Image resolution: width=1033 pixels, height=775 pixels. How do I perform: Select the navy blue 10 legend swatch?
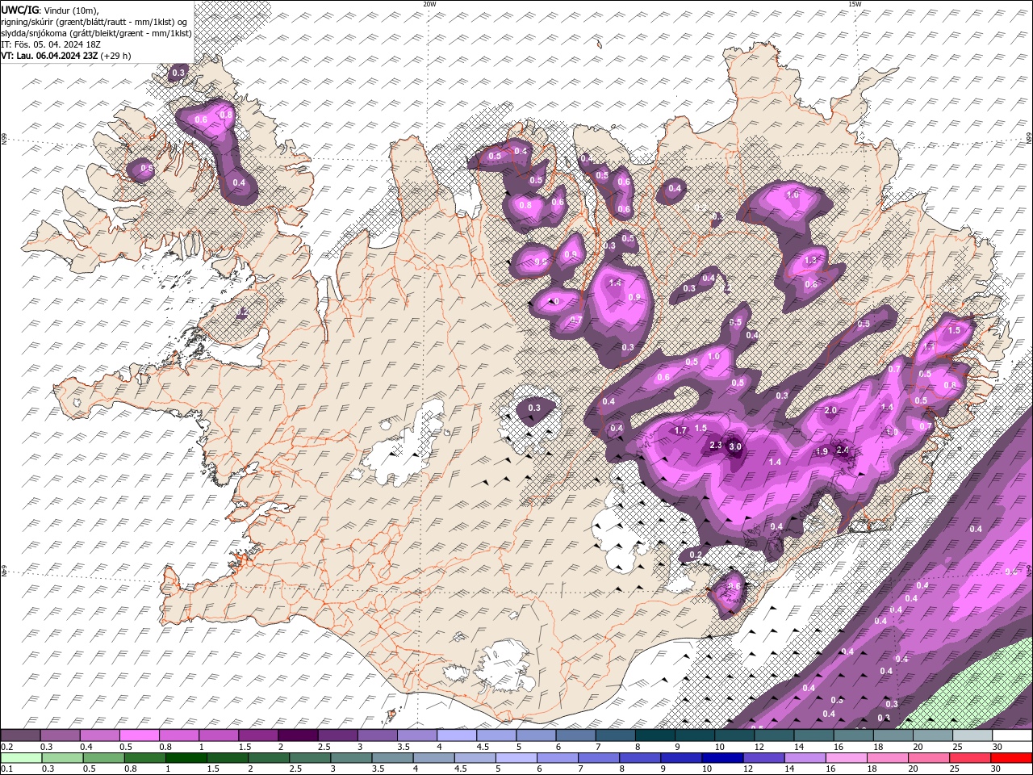pyautogui.click(x=722, y=758)
